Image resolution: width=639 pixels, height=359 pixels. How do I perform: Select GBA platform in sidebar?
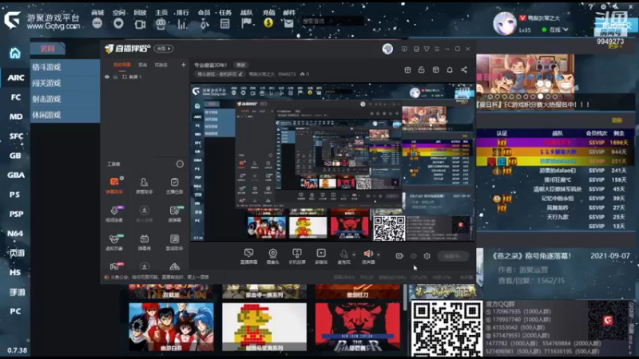15,175
